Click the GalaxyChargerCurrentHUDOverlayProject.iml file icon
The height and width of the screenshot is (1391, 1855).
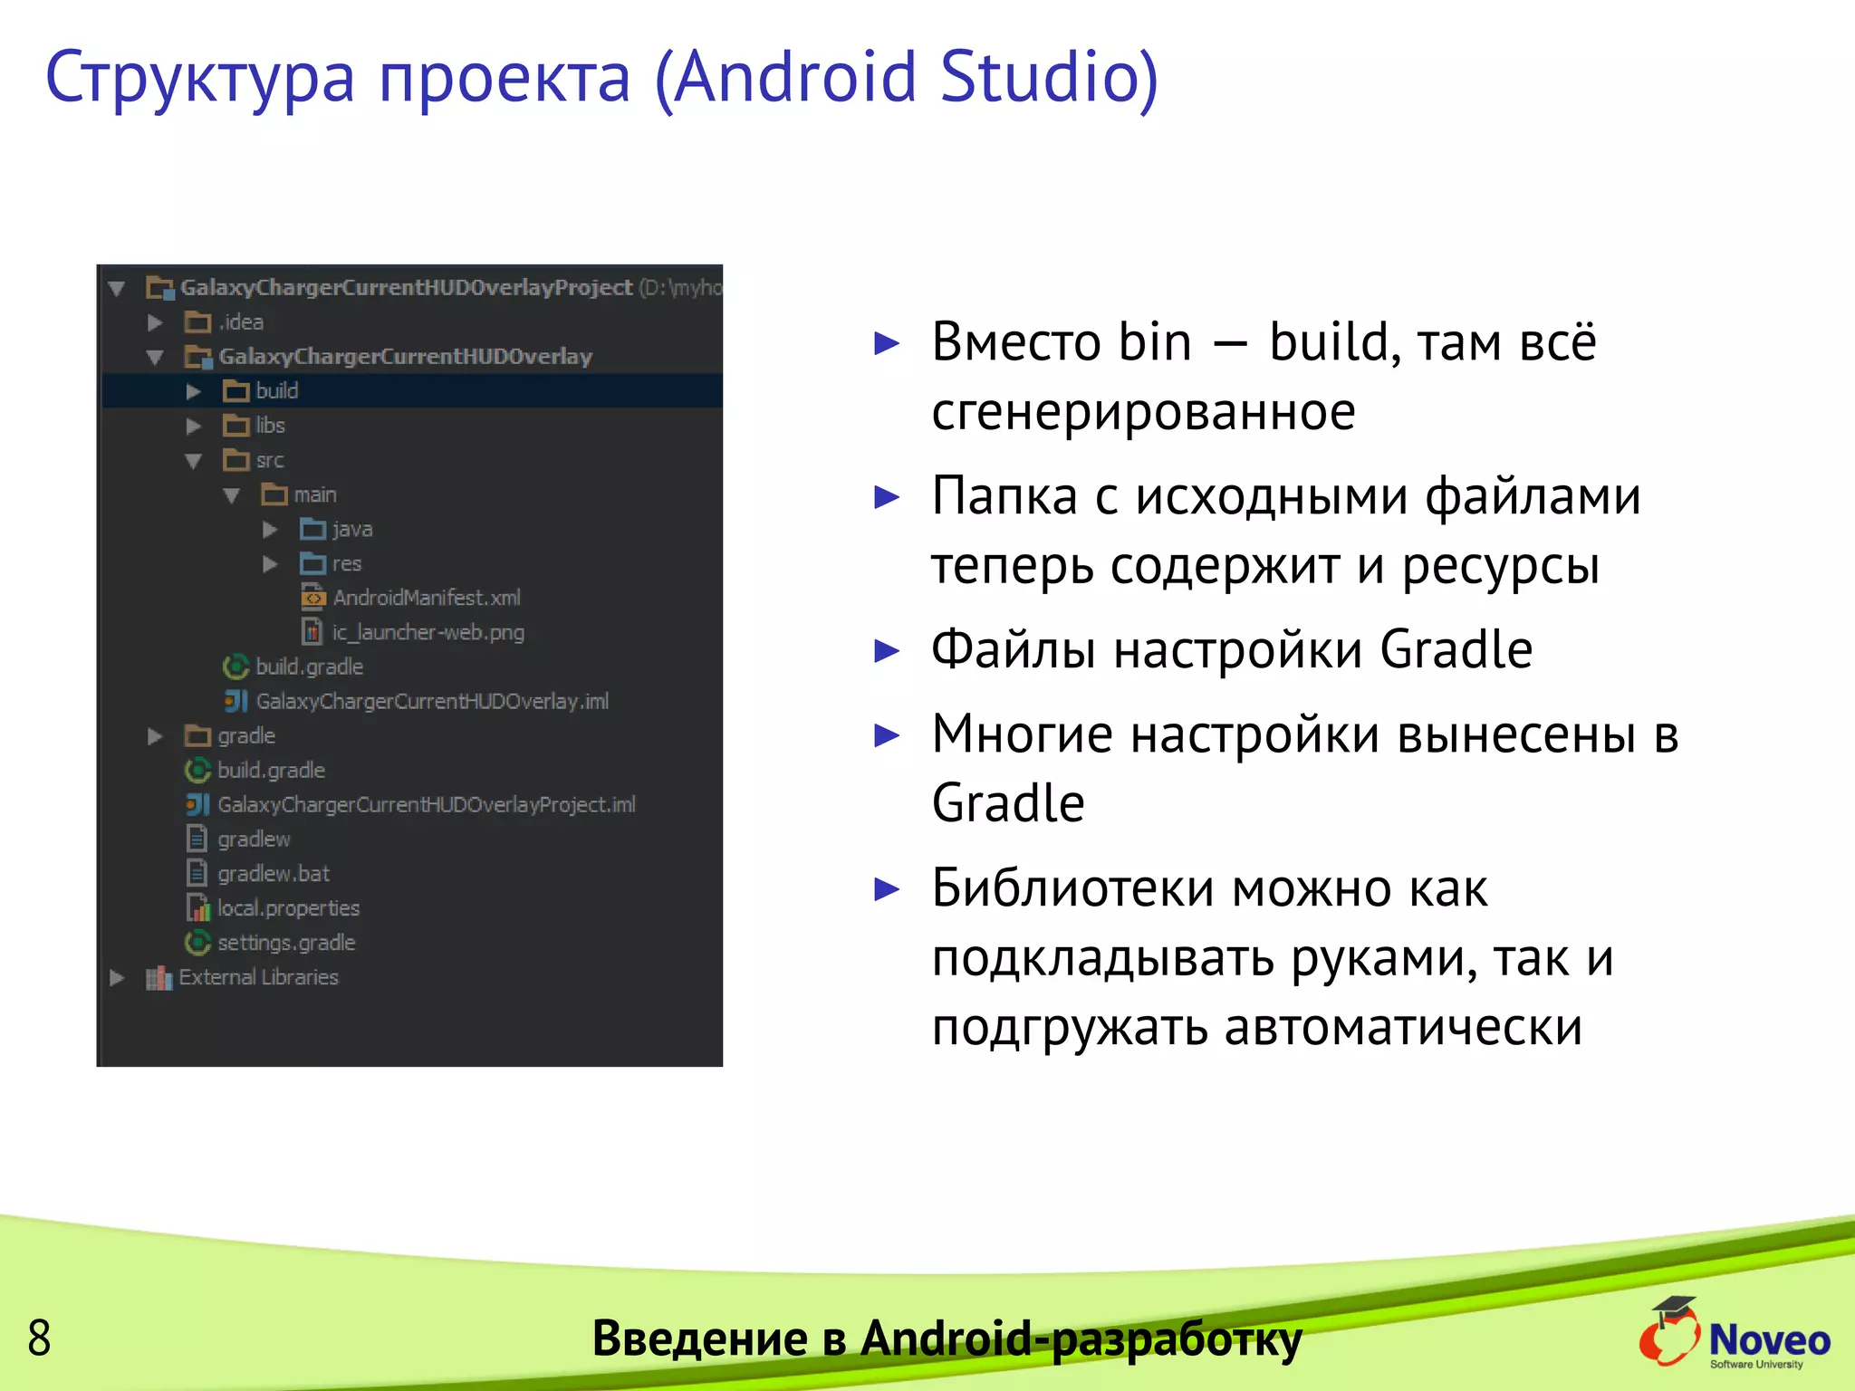point(197,804)
